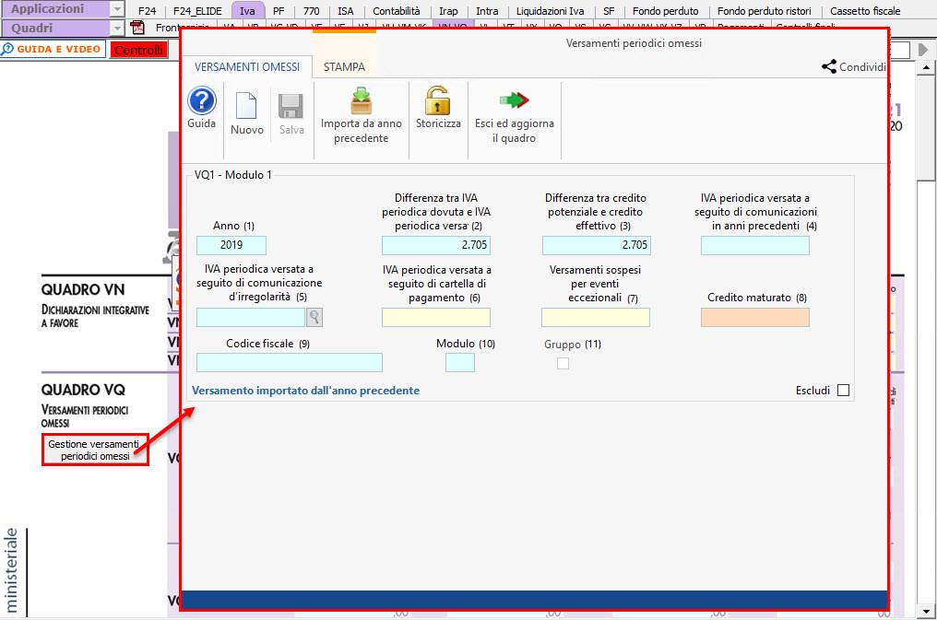Click the Condividi share icon
Viewport: 937px width, 620px height.
[829, 67]
